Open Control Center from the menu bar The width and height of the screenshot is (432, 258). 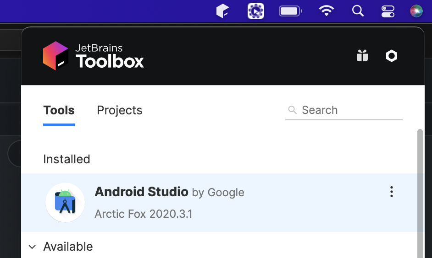pyautogui.click(x=388, y=11)
